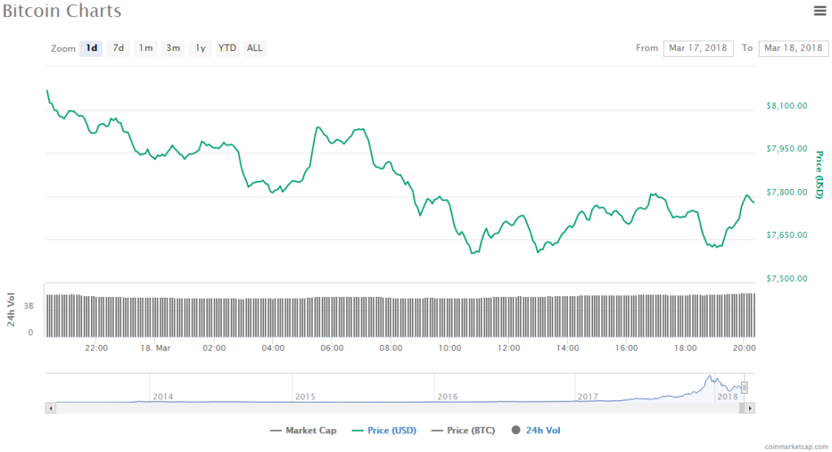Zoom chart to 1y

click(200, 48)
